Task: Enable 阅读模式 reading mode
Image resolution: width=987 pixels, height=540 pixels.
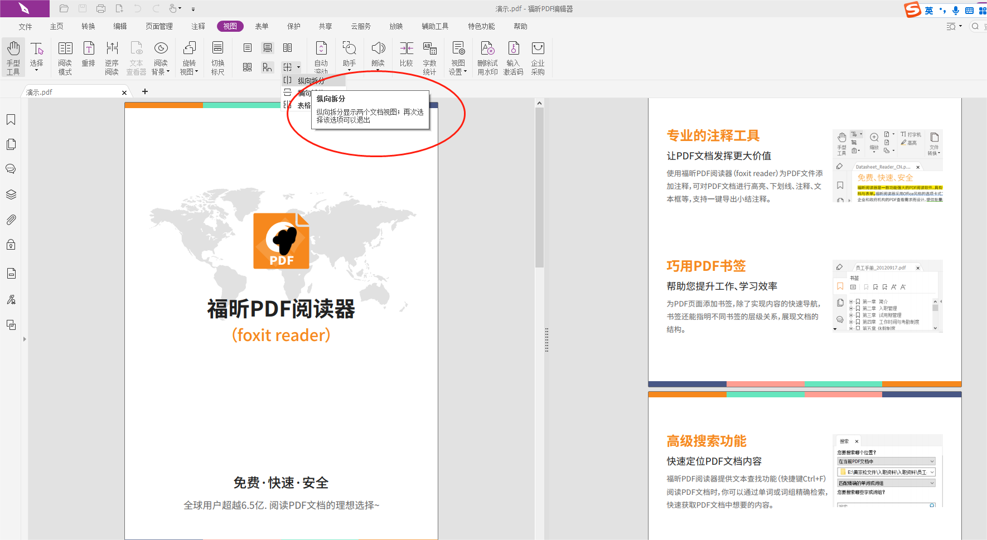Action: coord(65,56)
